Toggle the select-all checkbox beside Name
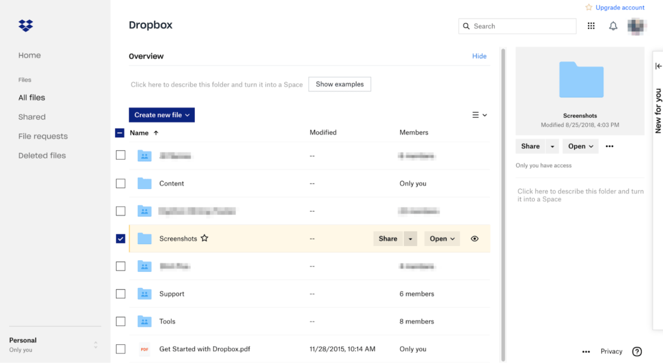The height and width of the screenshot is (363, 663). click(120, 133)
